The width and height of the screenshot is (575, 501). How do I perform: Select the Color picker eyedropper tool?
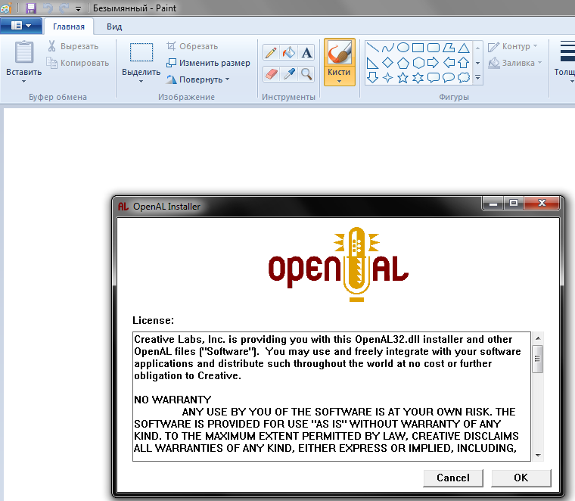288,73
